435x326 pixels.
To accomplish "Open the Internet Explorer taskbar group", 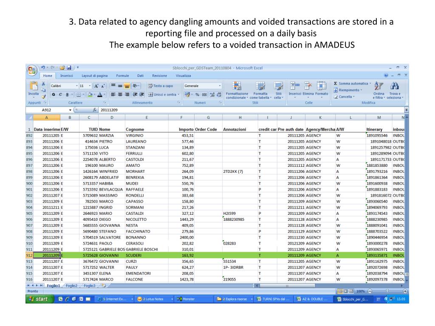I will pos(115,299).
